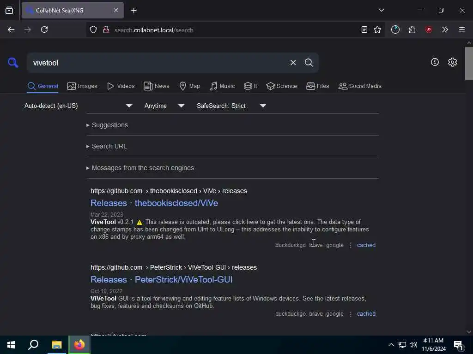Open the notification center icon

click(x=458, y=345)
